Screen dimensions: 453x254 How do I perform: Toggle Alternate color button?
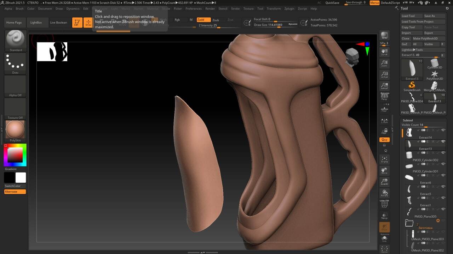(15, 192)
